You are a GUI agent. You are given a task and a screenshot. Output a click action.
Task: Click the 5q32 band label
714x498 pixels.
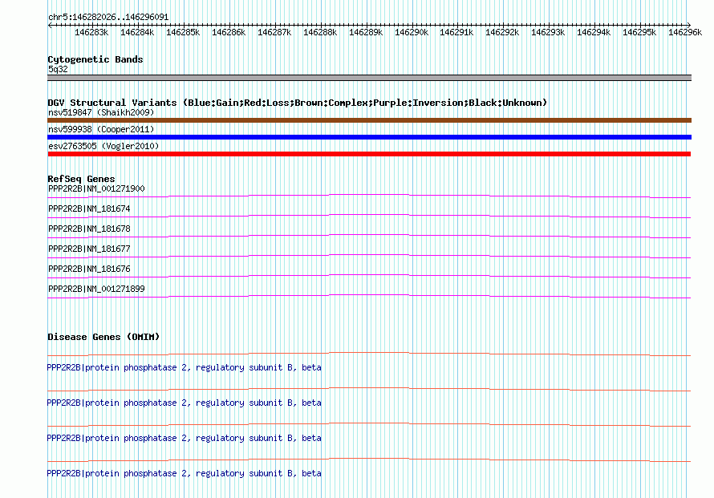coord(58,69)
